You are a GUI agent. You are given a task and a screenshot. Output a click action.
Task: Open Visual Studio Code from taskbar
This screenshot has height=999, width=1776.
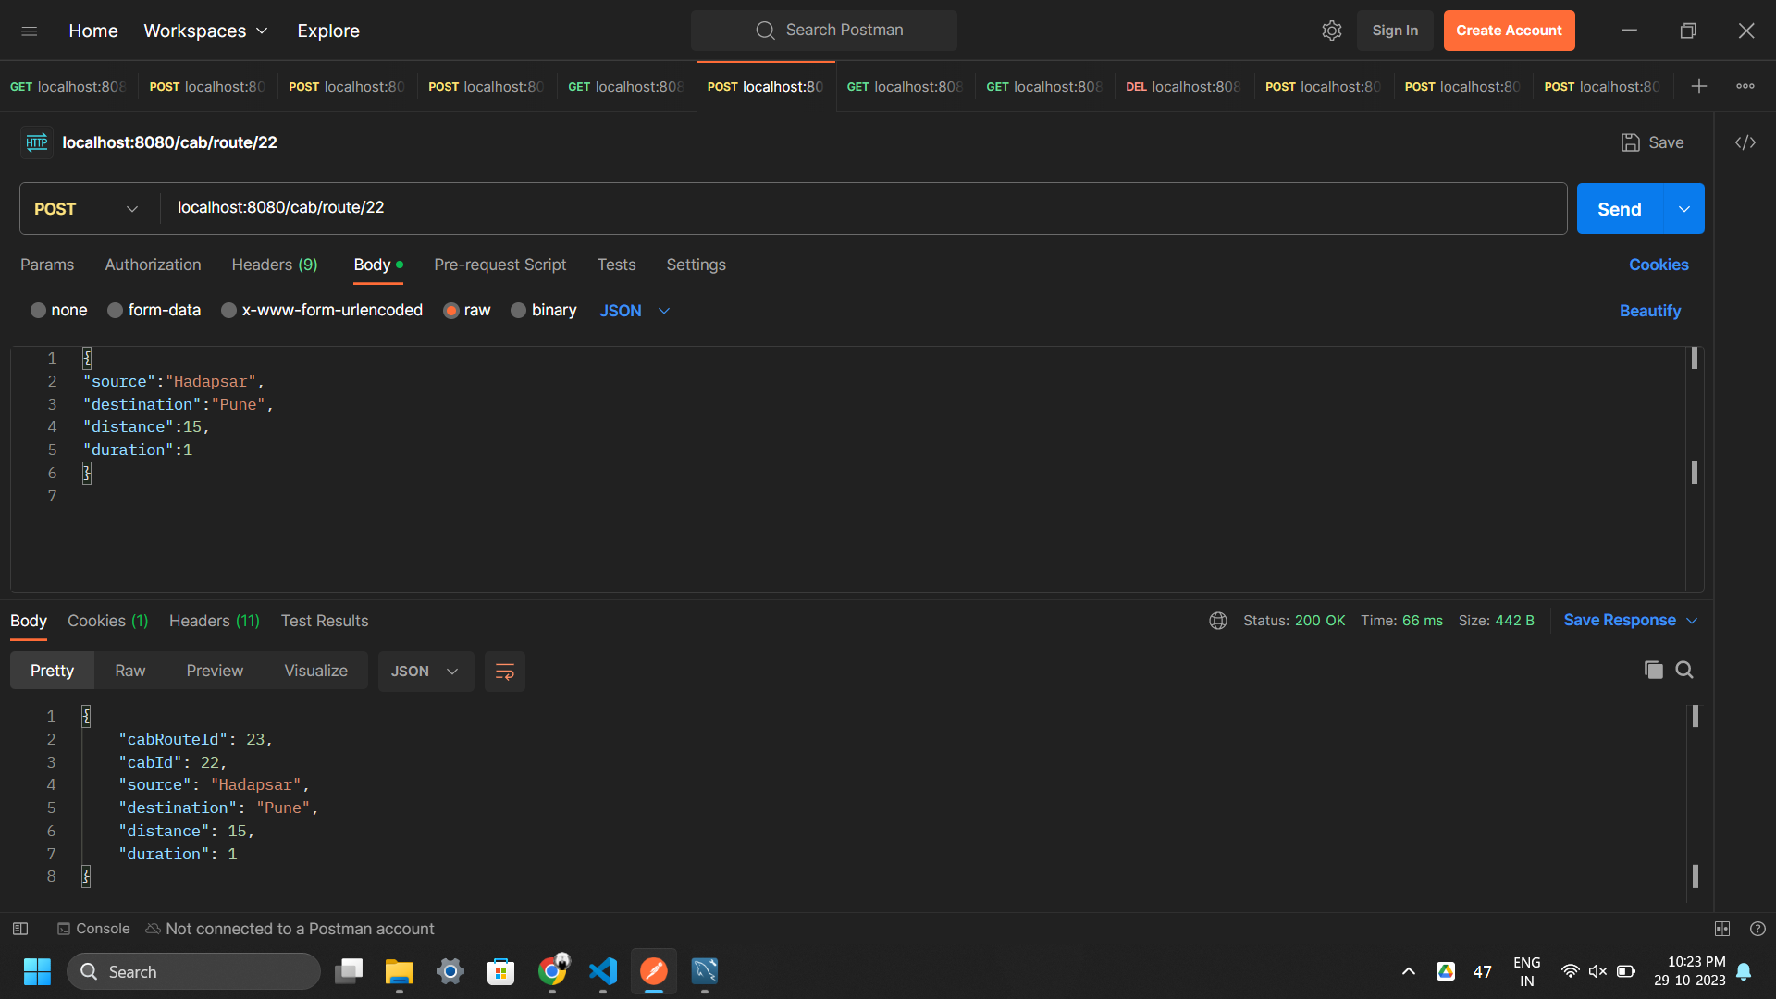(x=603, y=972)
